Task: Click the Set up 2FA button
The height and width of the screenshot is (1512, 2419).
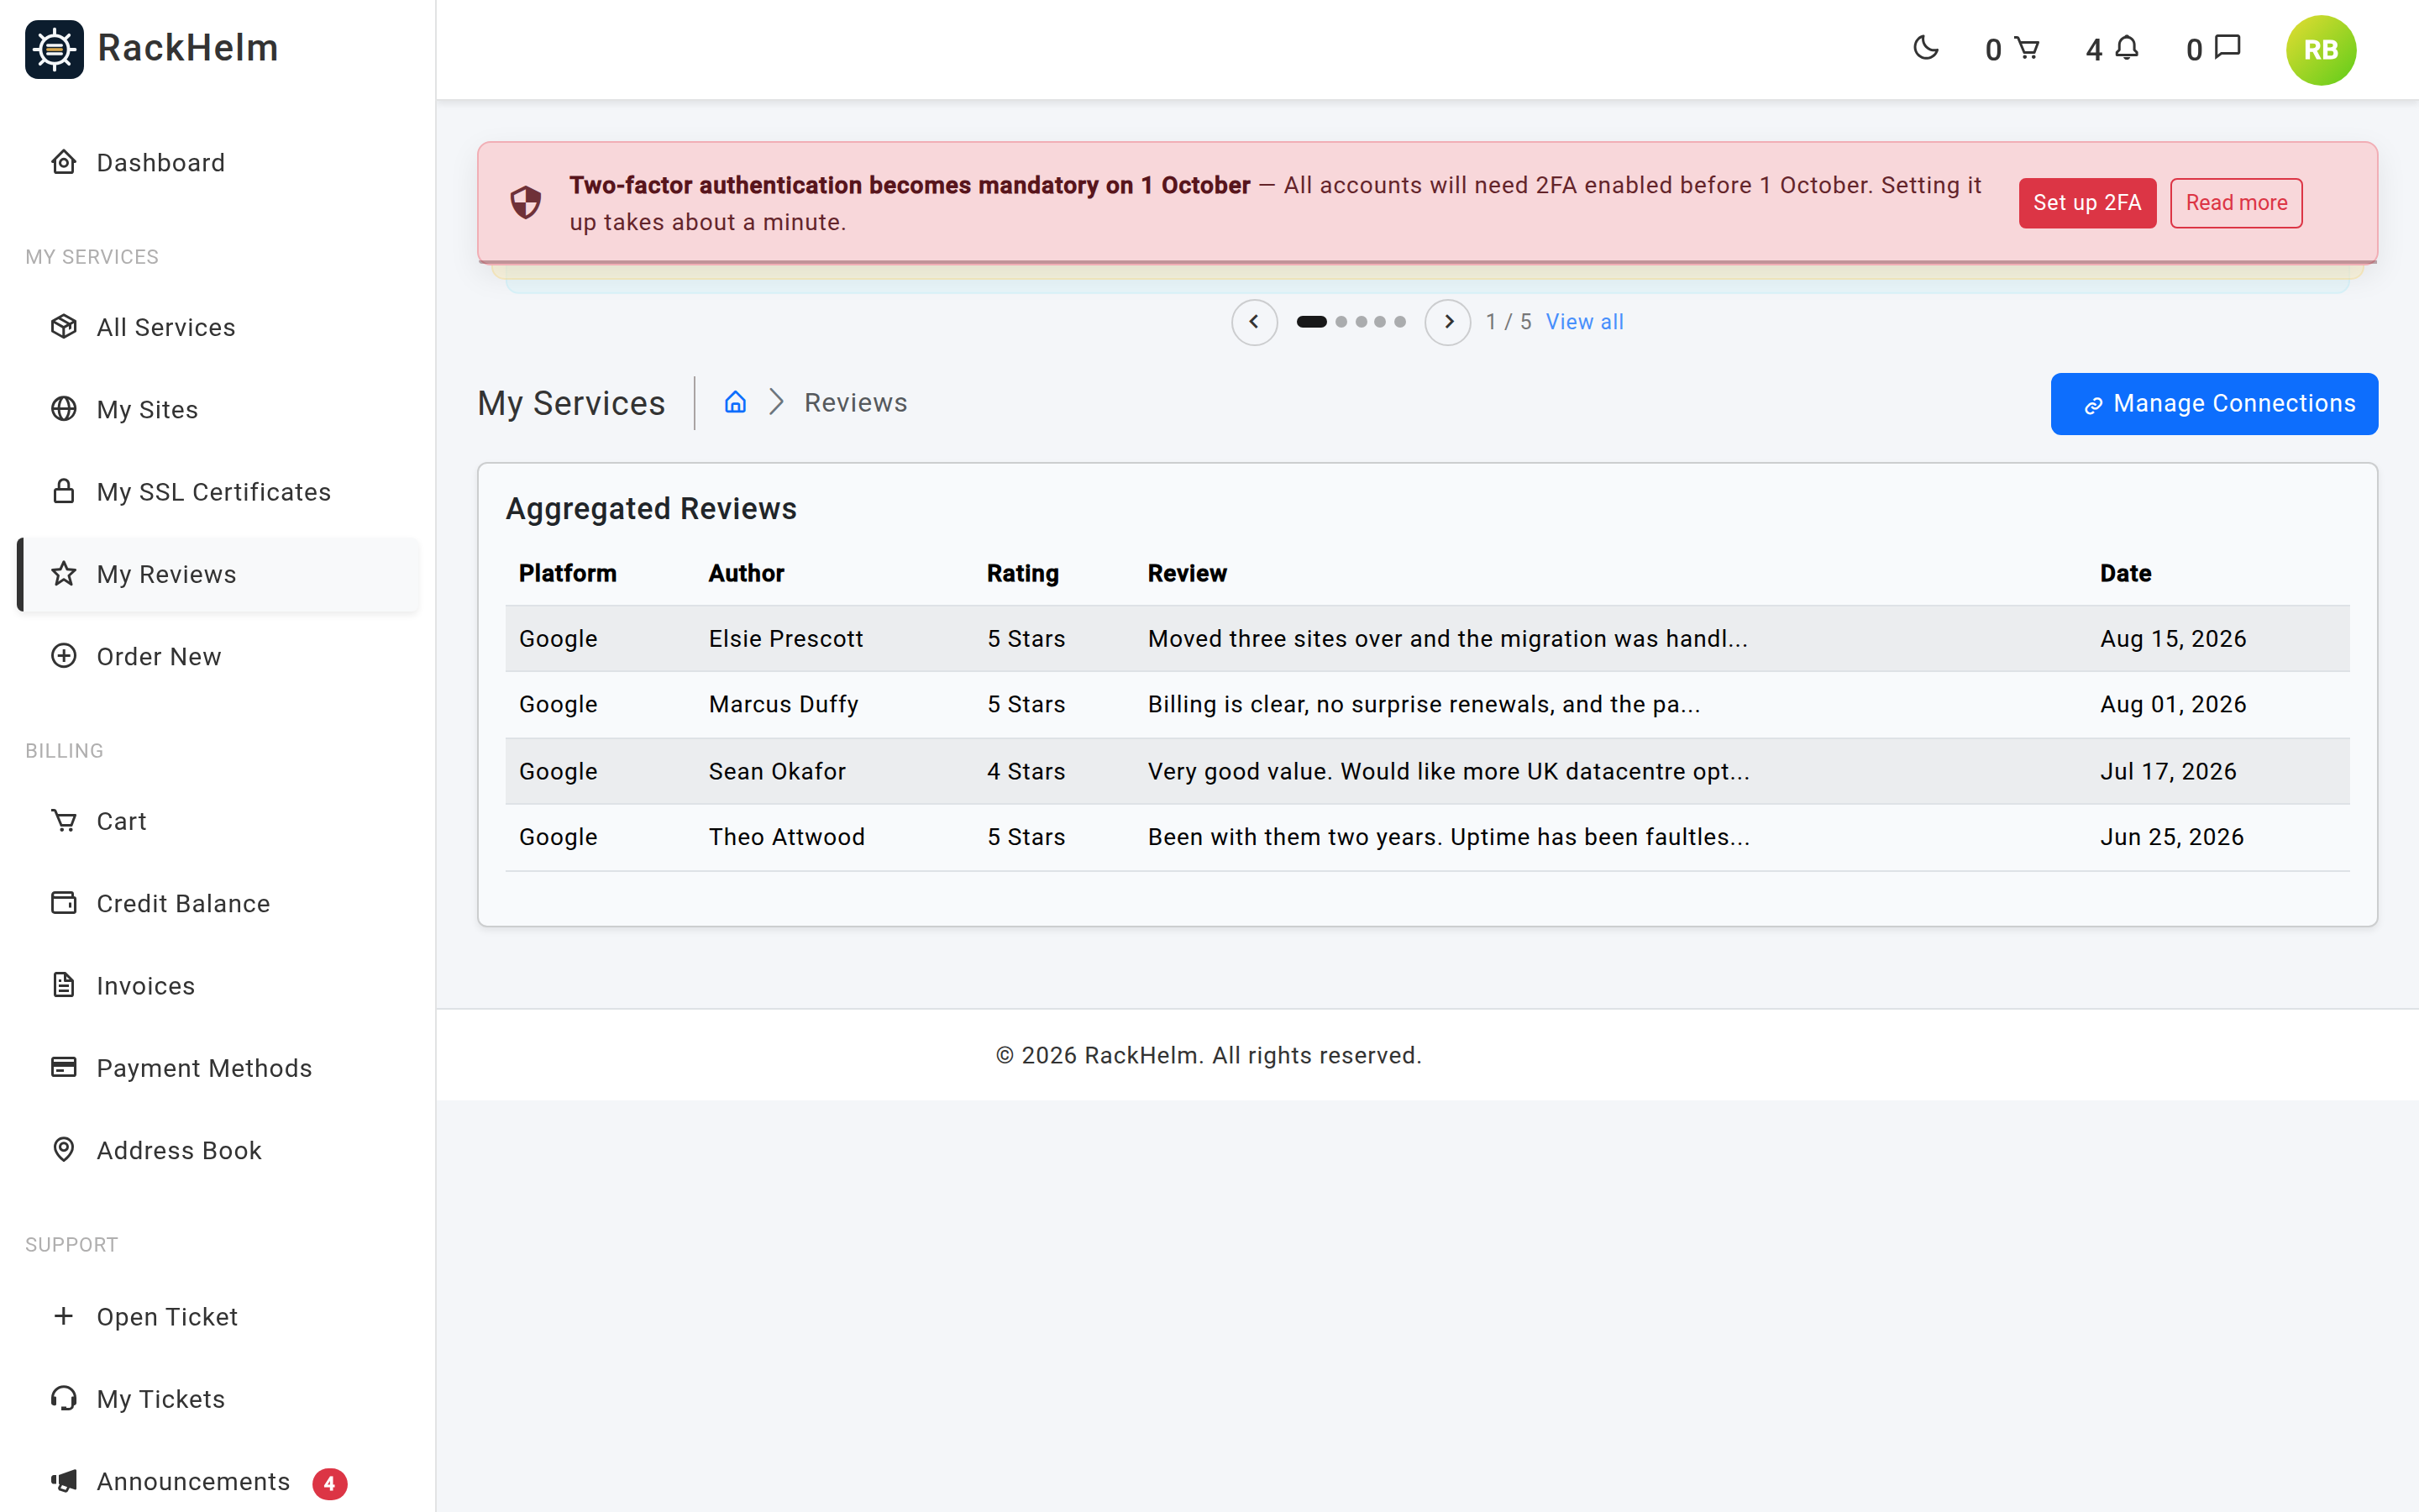Action: [2087, 203]
